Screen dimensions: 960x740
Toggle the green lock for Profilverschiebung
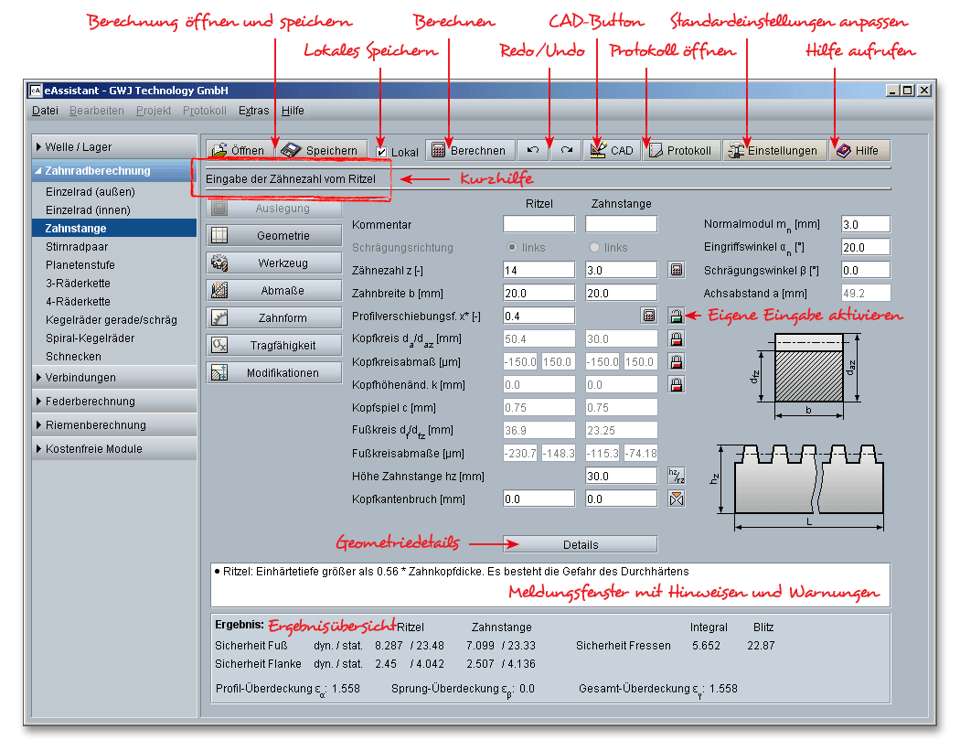pos(676,316)
